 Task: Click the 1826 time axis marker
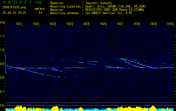[103, 24]
